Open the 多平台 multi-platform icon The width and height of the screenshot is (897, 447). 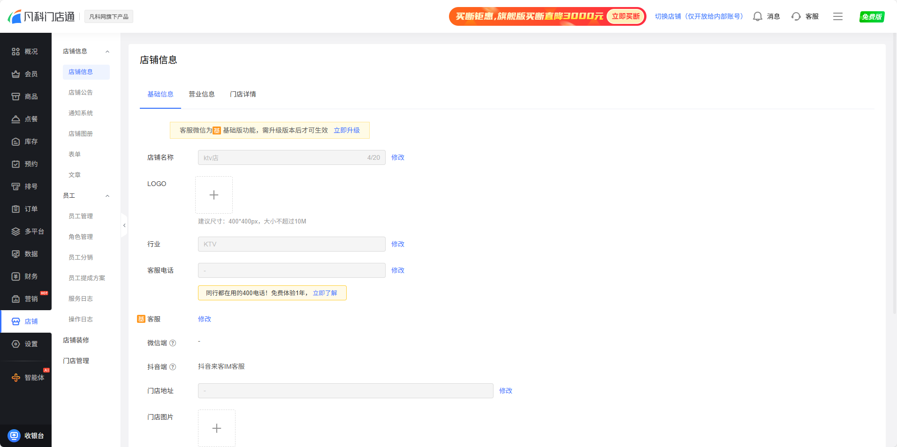15,231
